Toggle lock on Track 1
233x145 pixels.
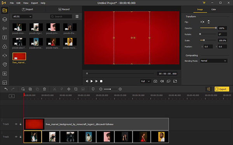tap(21, 137)
